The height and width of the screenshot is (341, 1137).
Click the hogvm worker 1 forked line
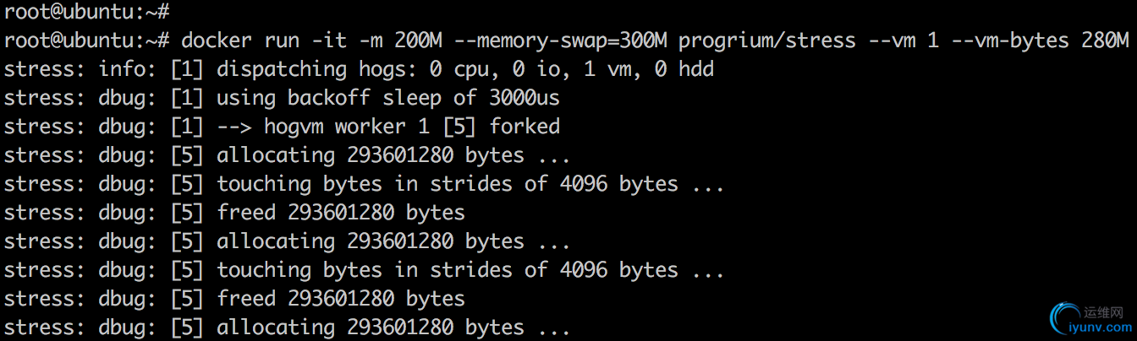[x=282, y=127]
